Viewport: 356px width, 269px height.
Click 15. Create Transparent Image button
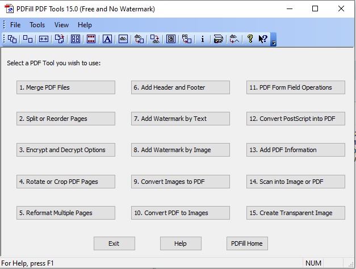[296, 213]
